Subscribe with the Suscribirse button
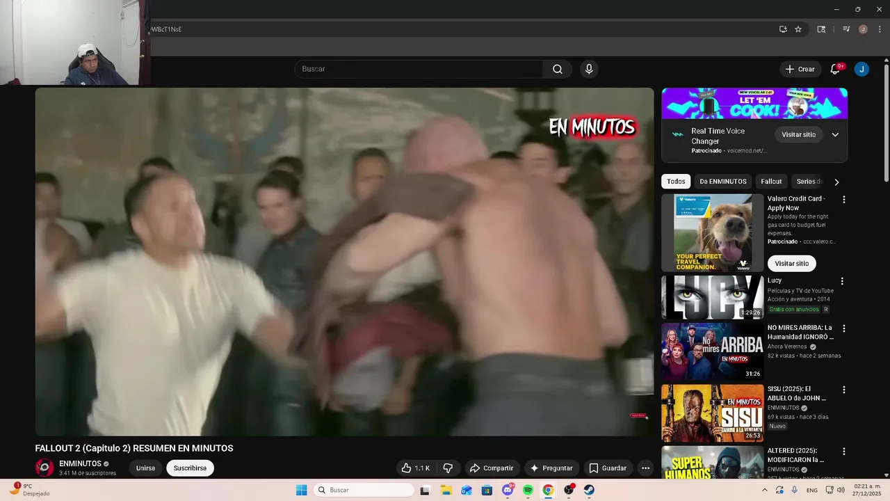The width and height of the screenshot is (890, 501). 190,468
